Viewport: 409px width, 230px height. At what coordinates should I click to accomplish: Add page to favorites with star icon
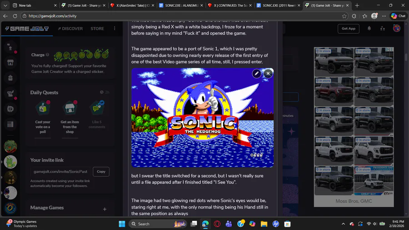[x=344, y=16]
